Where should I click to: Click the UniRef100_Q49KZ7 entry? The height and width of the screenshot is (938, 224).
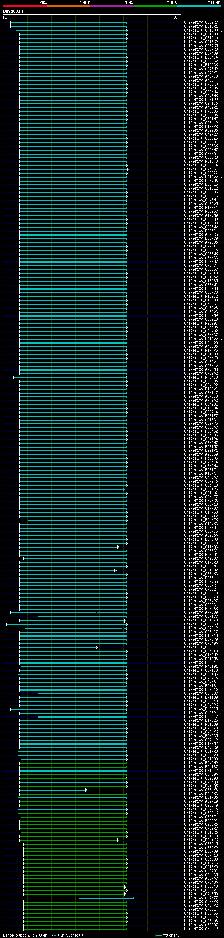pyautogui.click(x=201, y=134)
